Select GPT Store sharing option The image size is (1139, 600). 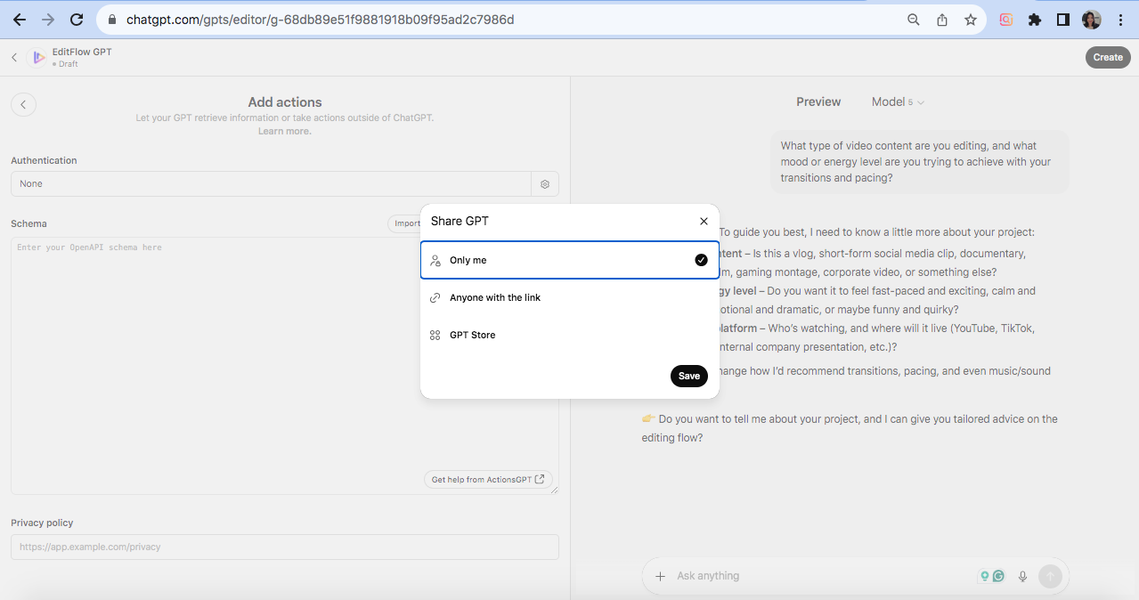(x=569, y=335)
